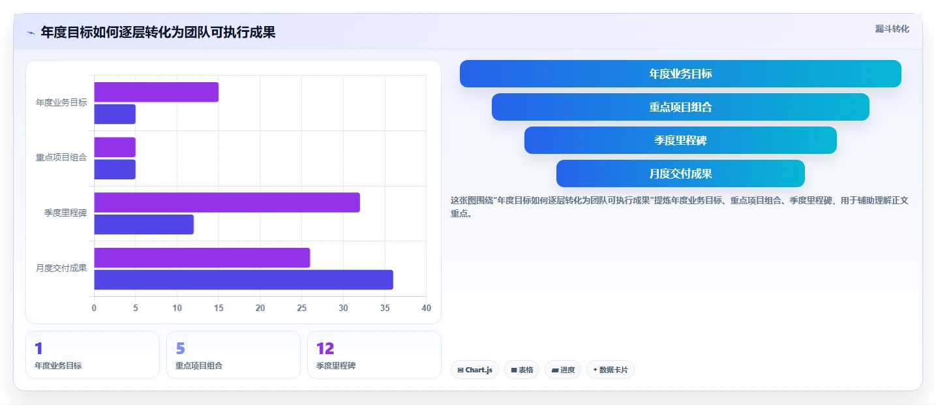This screenshot has height=405, width=936.
Task: Click the 季度里程碑 y-axis label
Action: 66,213
